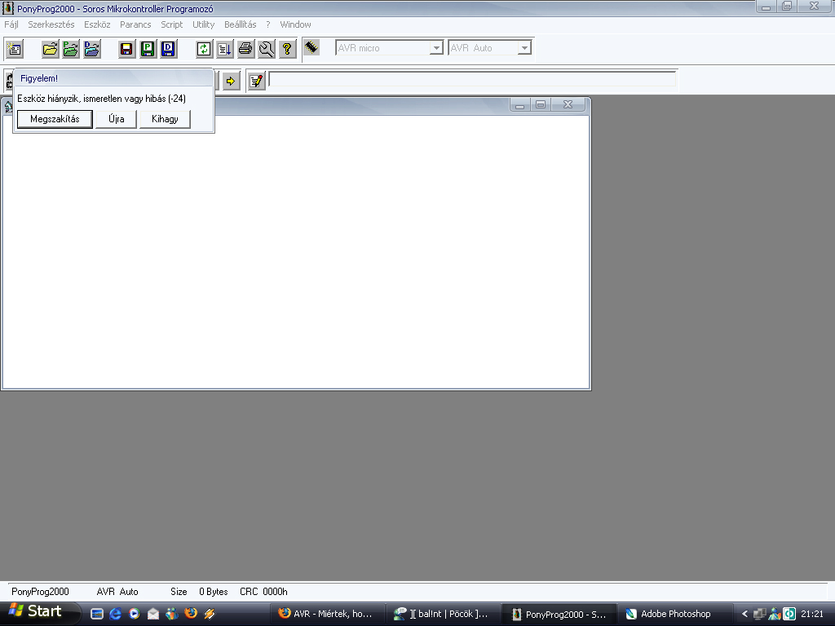Image resolution: width=835 pixels, height=626 pixels.
Task: Click the chip device icon
Action: pyautogui.click(x=311, y=48)
